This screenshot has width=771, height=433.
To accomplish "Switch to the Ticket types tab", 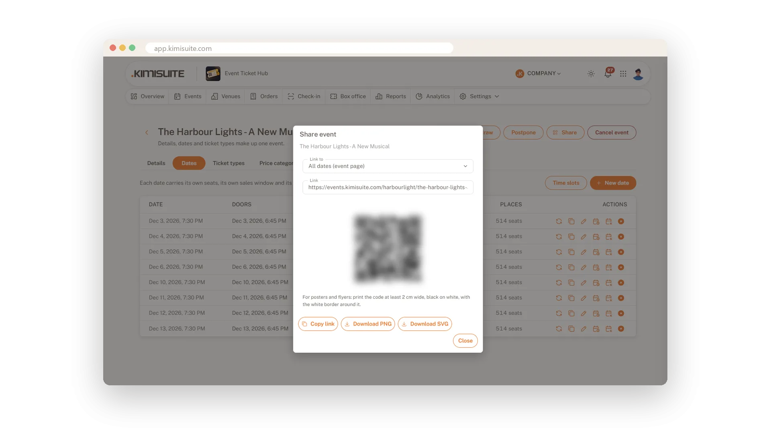I will [228, 163].
